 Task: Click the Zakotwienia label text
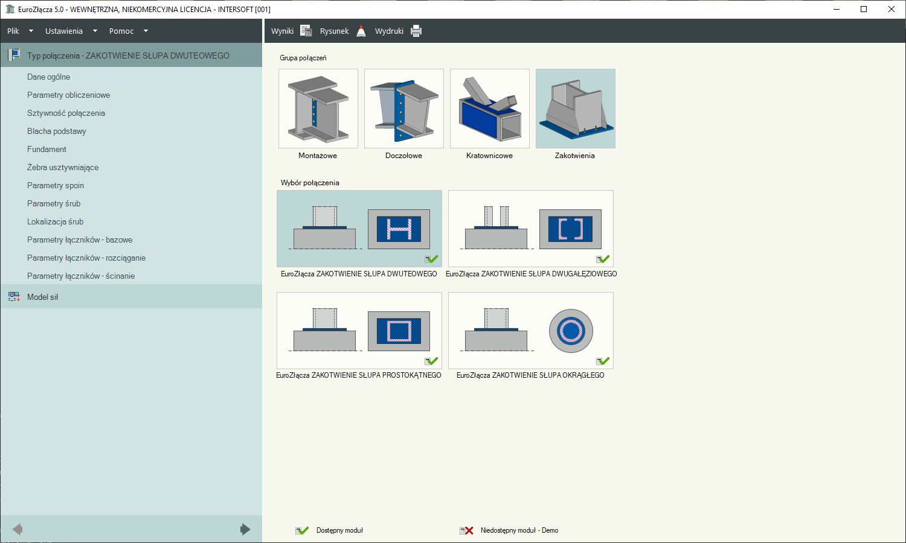click(x=575, y=156)
